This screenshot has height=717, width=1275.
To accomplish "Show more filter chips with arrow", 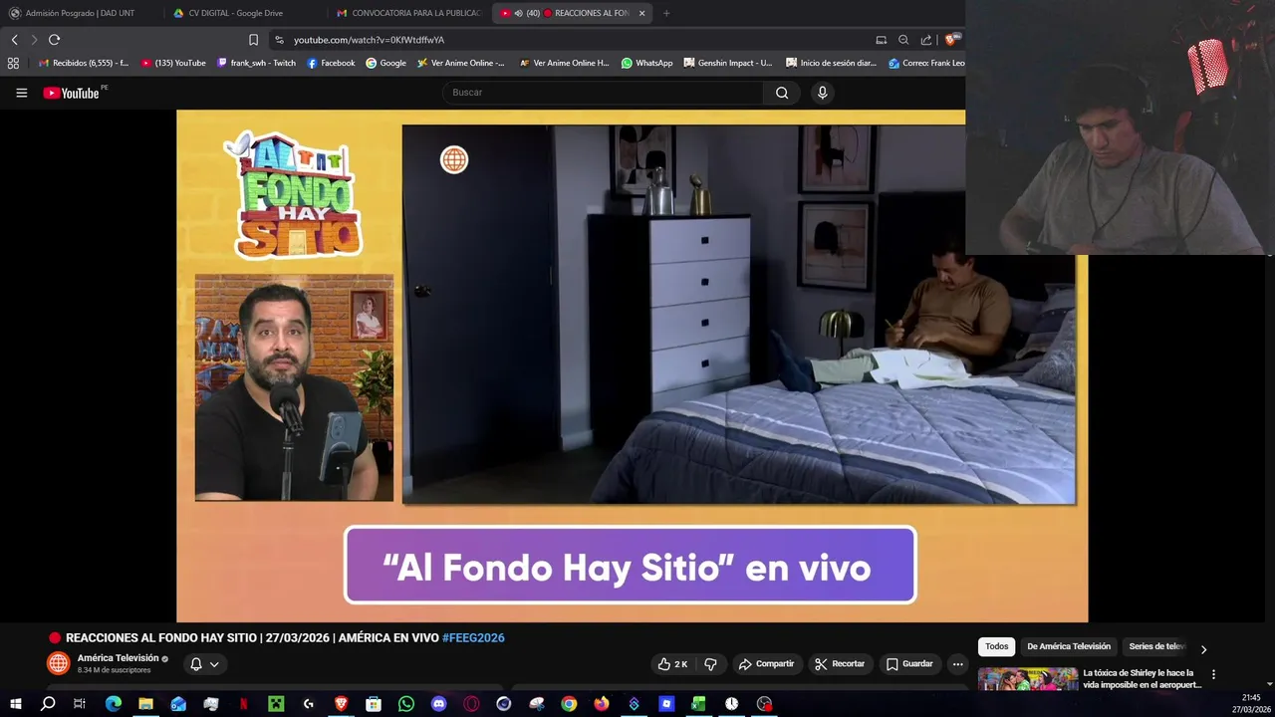I will coord(1203,649).
